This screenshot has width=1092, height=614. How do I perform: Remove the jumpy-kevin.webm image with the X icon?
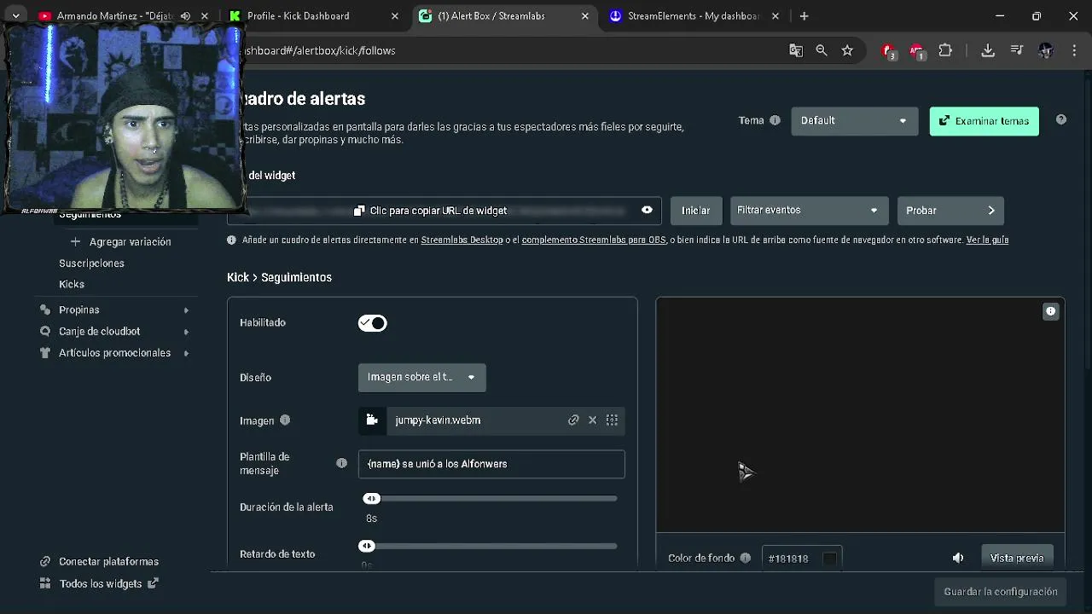pyautogui.click(x=592, y=420)
